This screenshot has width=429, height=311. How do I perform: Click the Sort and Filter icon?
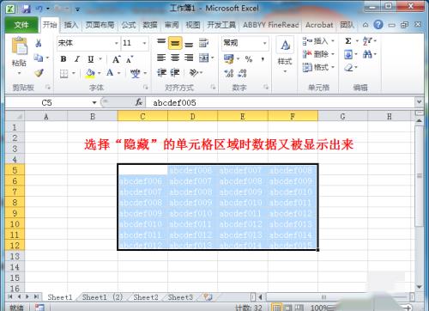click(x=367, y=41)
